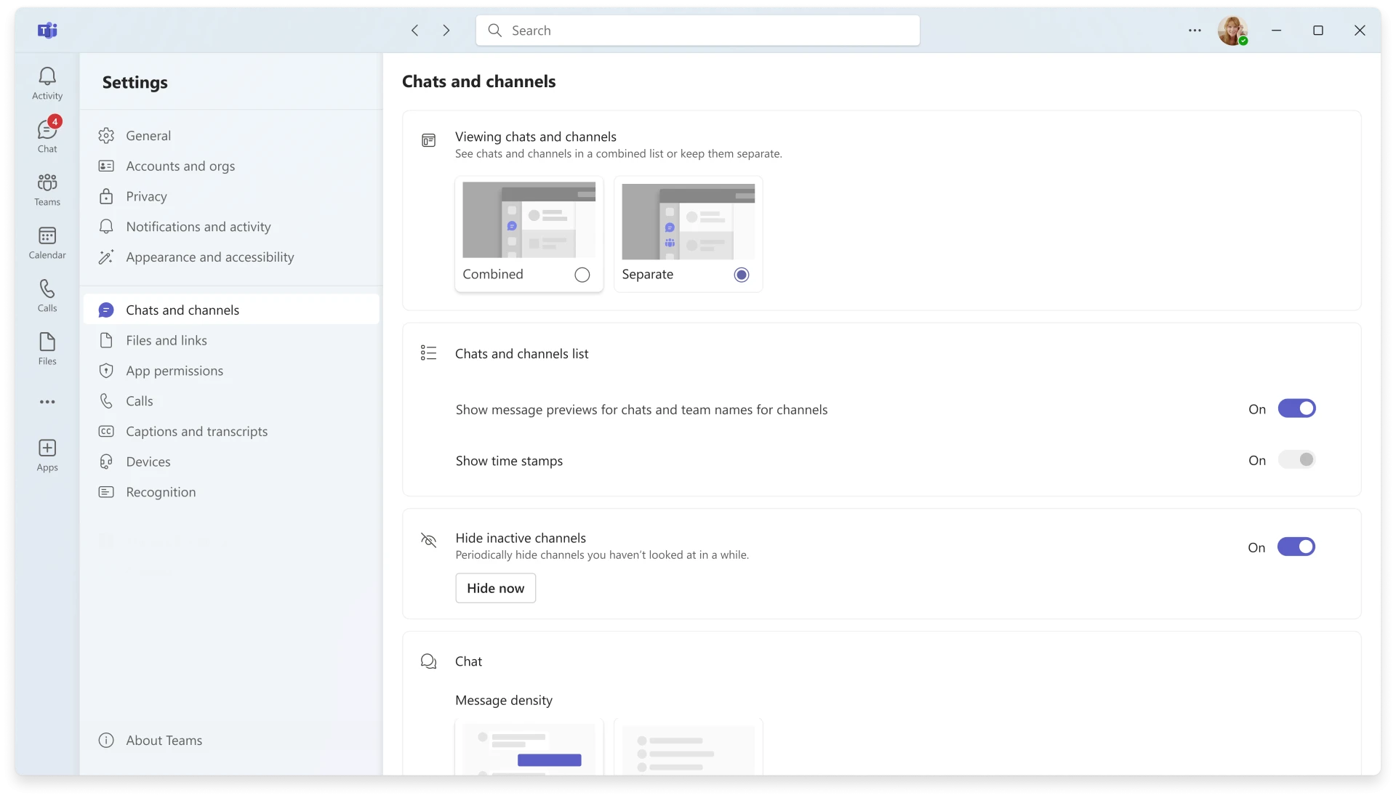This screenshot has height=798, width=1396.
Task: Toggle Show message previews off
Action: point(1297,409)
